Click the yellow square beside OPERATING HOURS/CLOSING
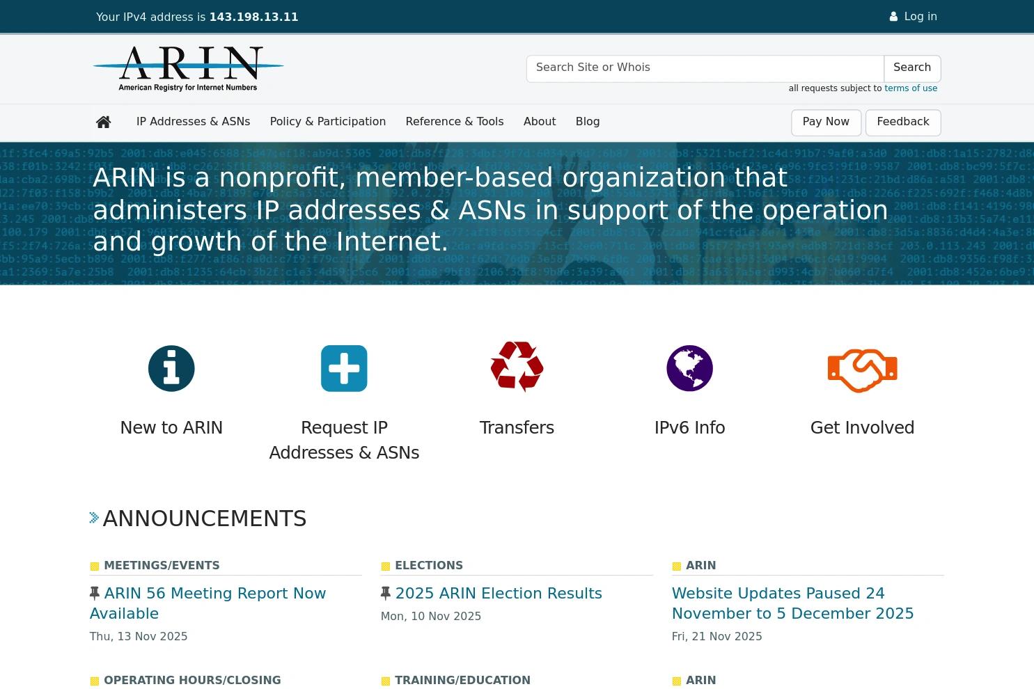 95,681
